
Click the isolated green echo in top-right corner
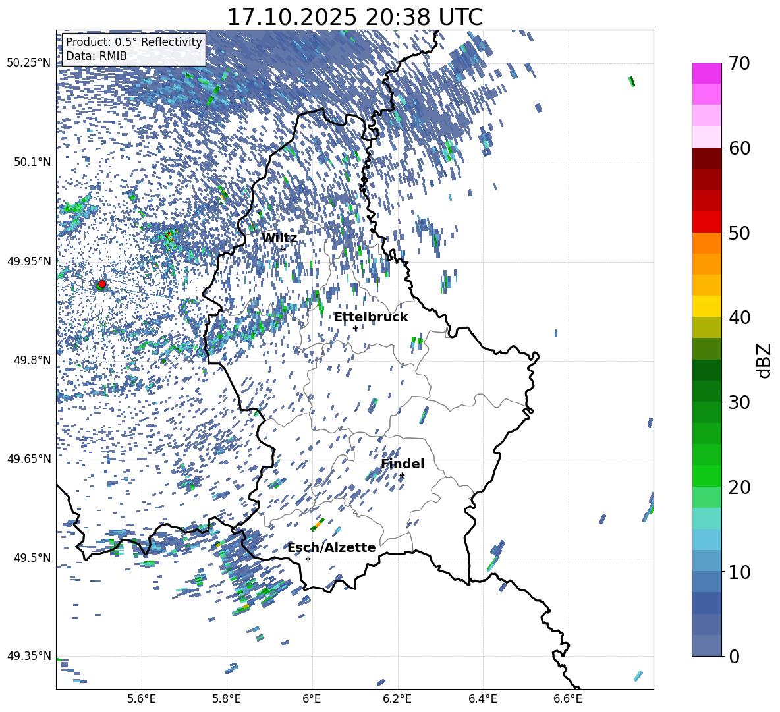[x=631, y=81]
